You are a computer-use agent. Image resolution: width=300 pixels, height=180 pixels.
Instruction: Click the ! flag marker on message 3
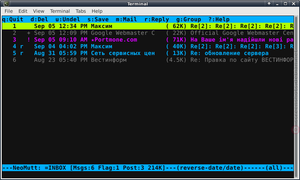point(29,40)
